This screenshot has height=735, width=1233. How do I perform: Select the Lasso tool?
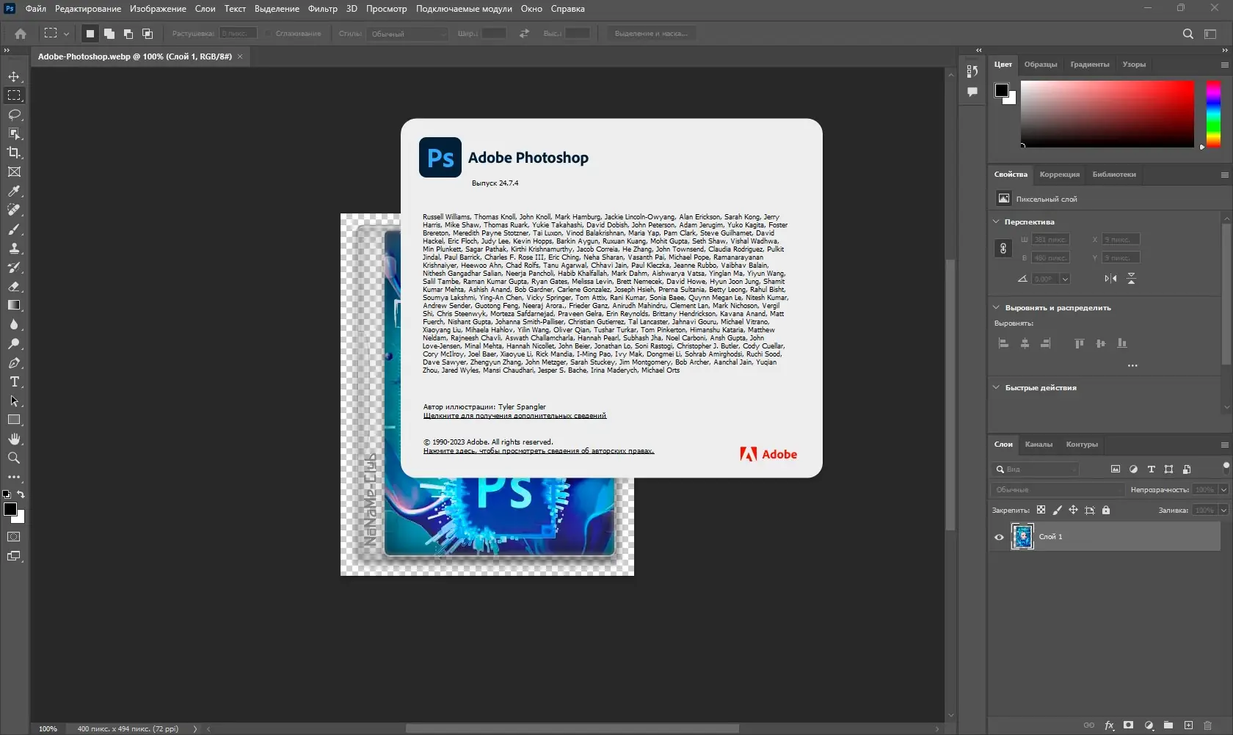[x=14, y=114]
